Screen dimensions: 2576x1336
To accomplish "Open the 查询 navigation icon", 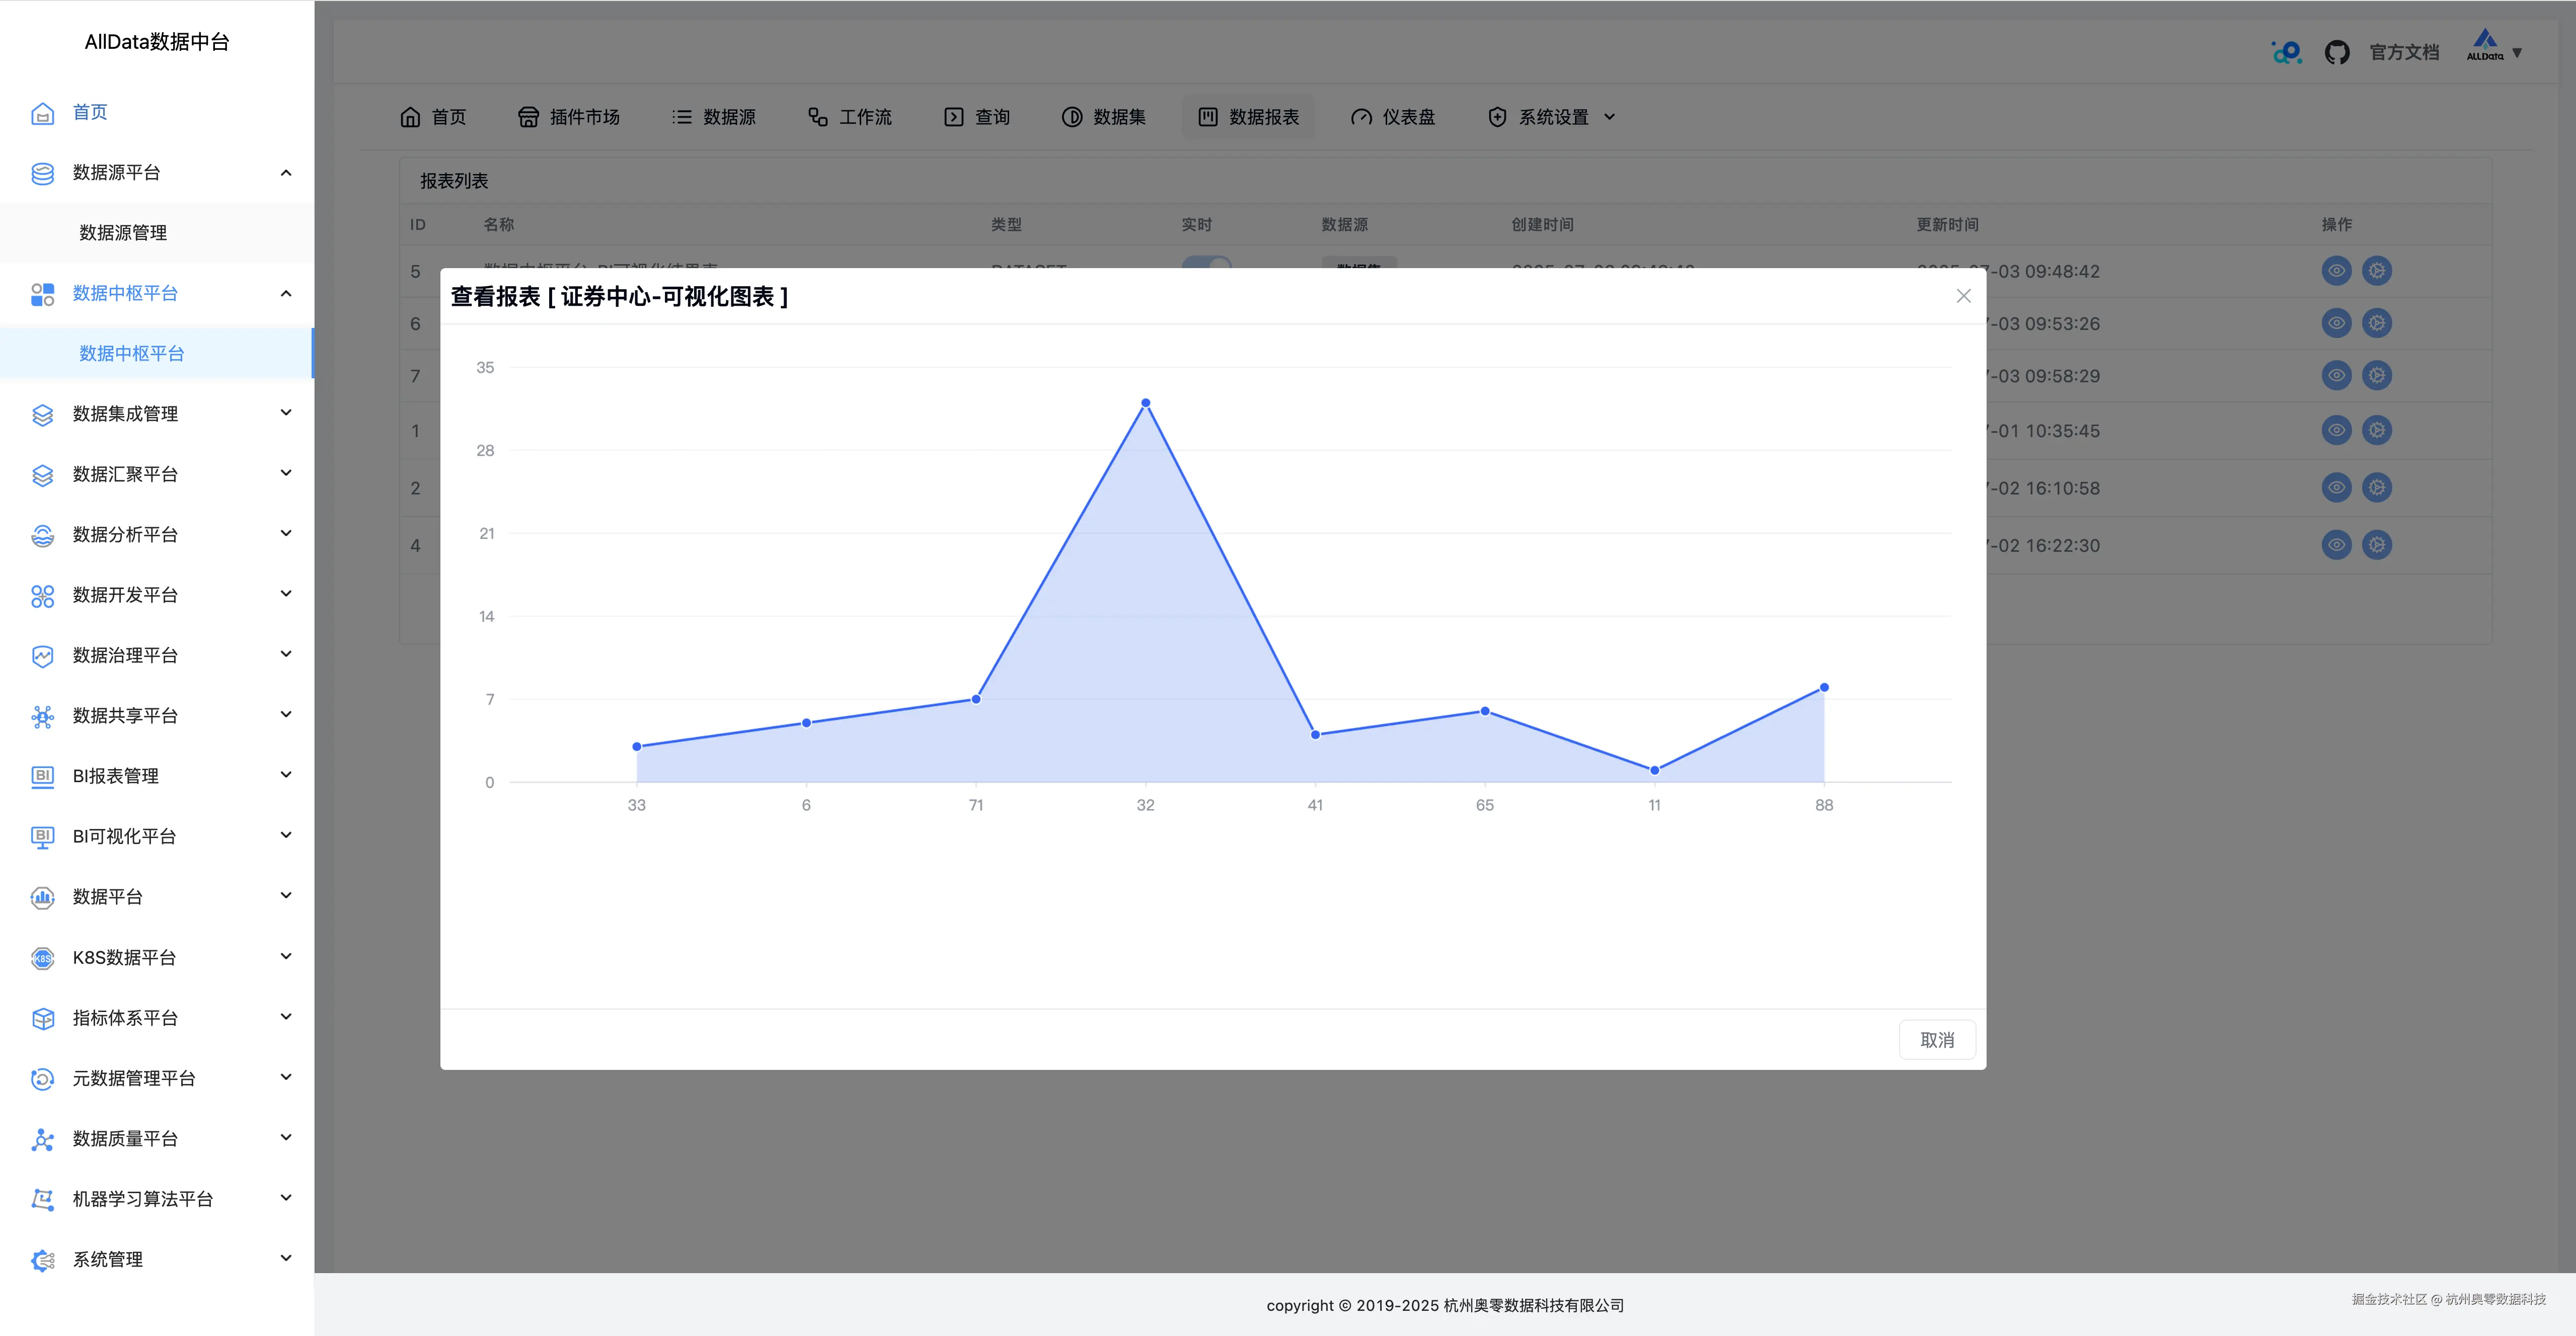I will pos(953,117).
